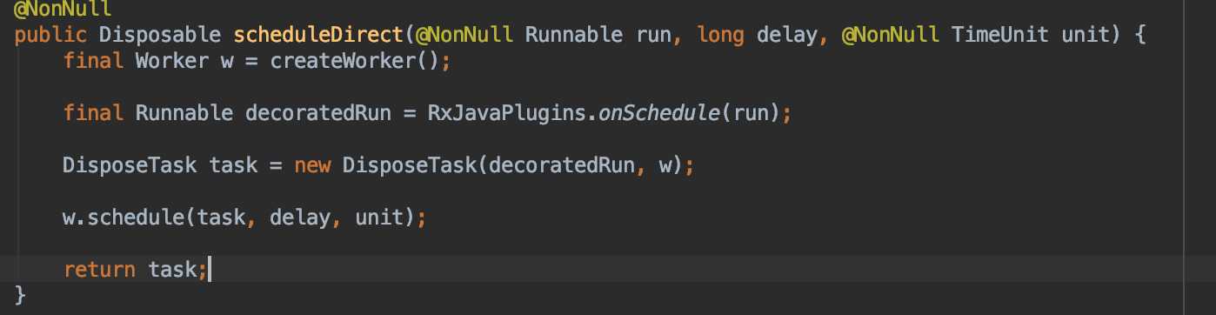The image size is (1216, 315).
Task: Click the 'public' keyword
Action: 50,36
